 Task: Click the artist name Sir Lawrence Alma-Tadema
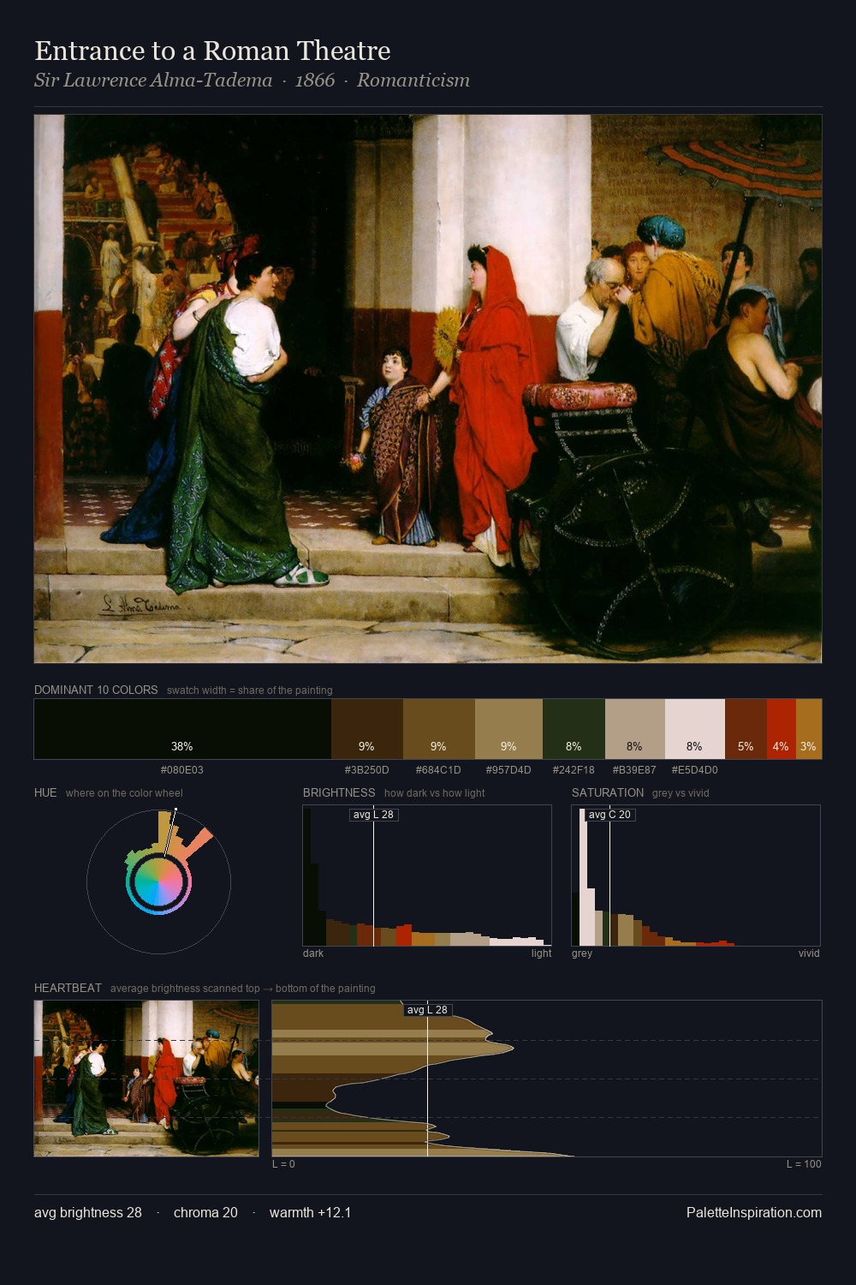153,81
